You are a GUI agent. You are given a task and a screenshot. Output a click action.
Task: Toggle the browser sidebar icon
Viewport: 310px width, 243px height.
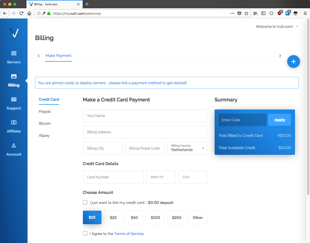(263, 13)
